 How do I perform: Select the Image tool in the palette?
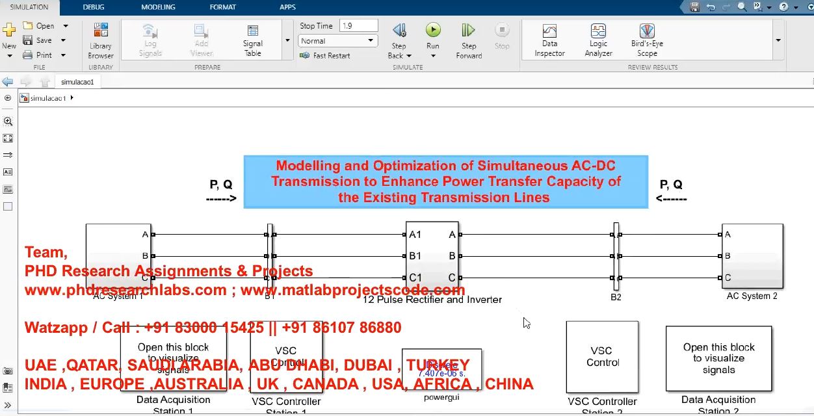pos(8,189)
